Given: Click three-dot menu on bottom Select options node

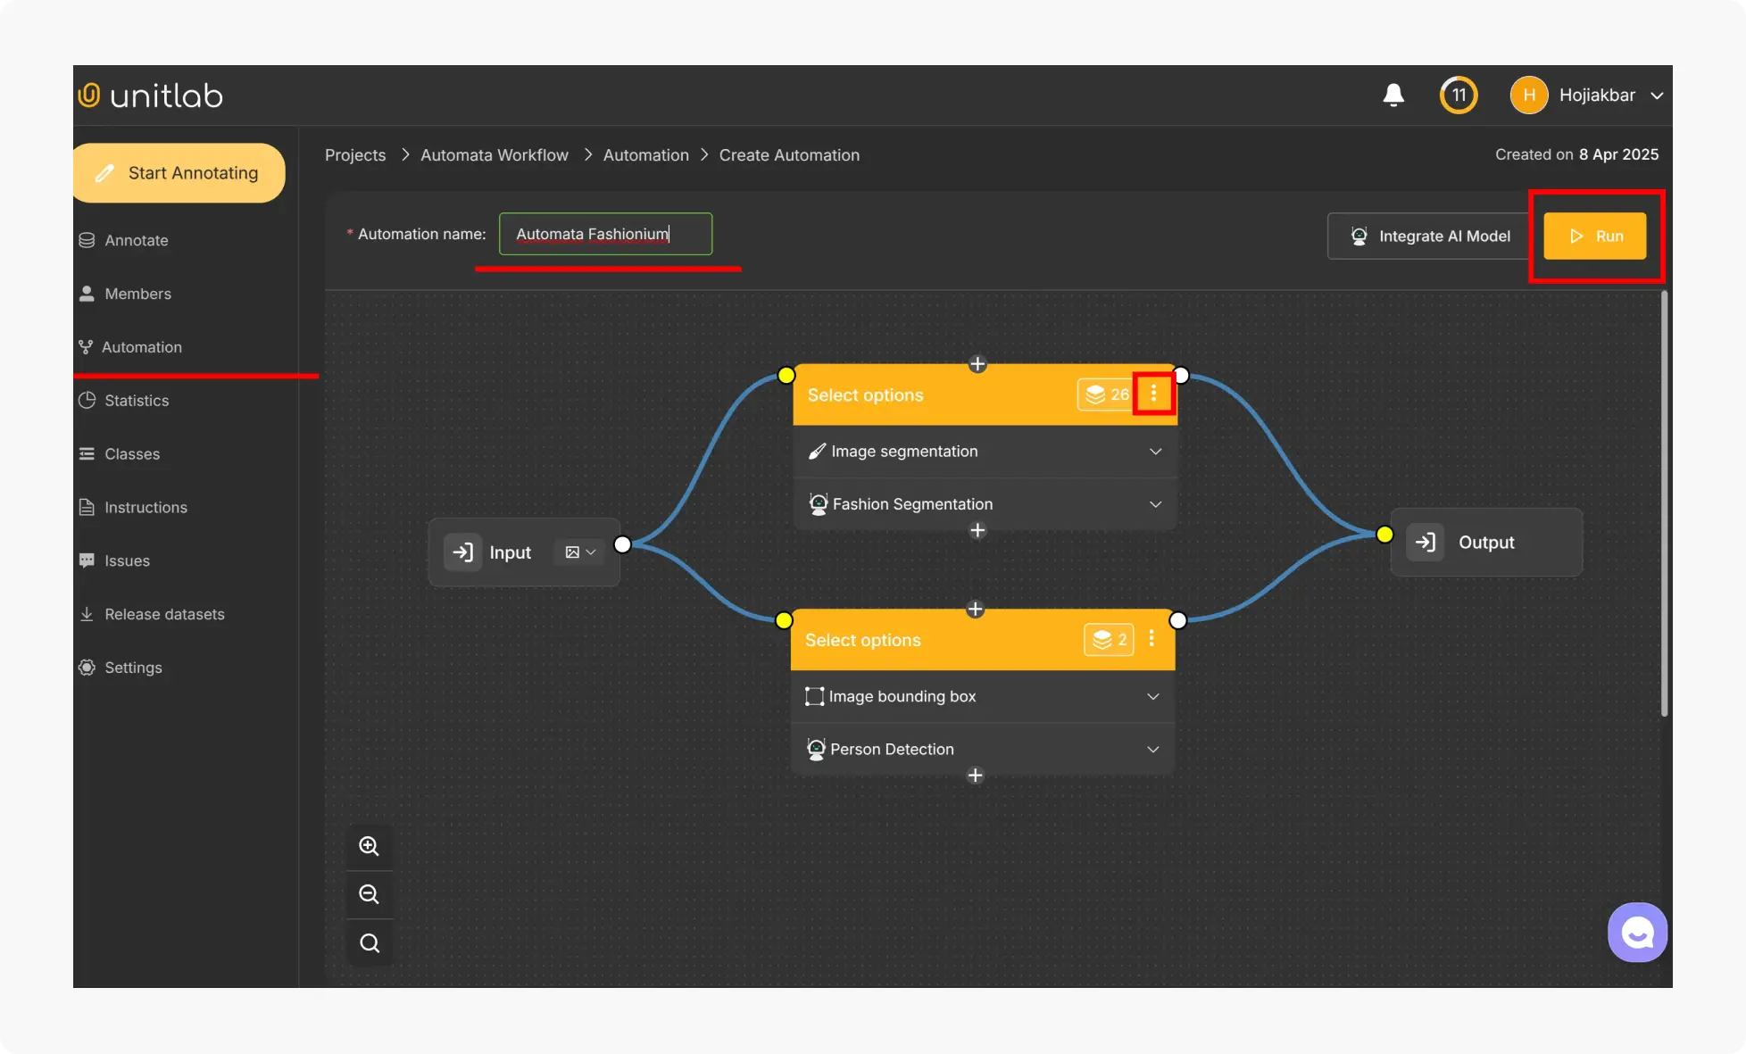Looking at the screenshot, I should coord(1152,639).
